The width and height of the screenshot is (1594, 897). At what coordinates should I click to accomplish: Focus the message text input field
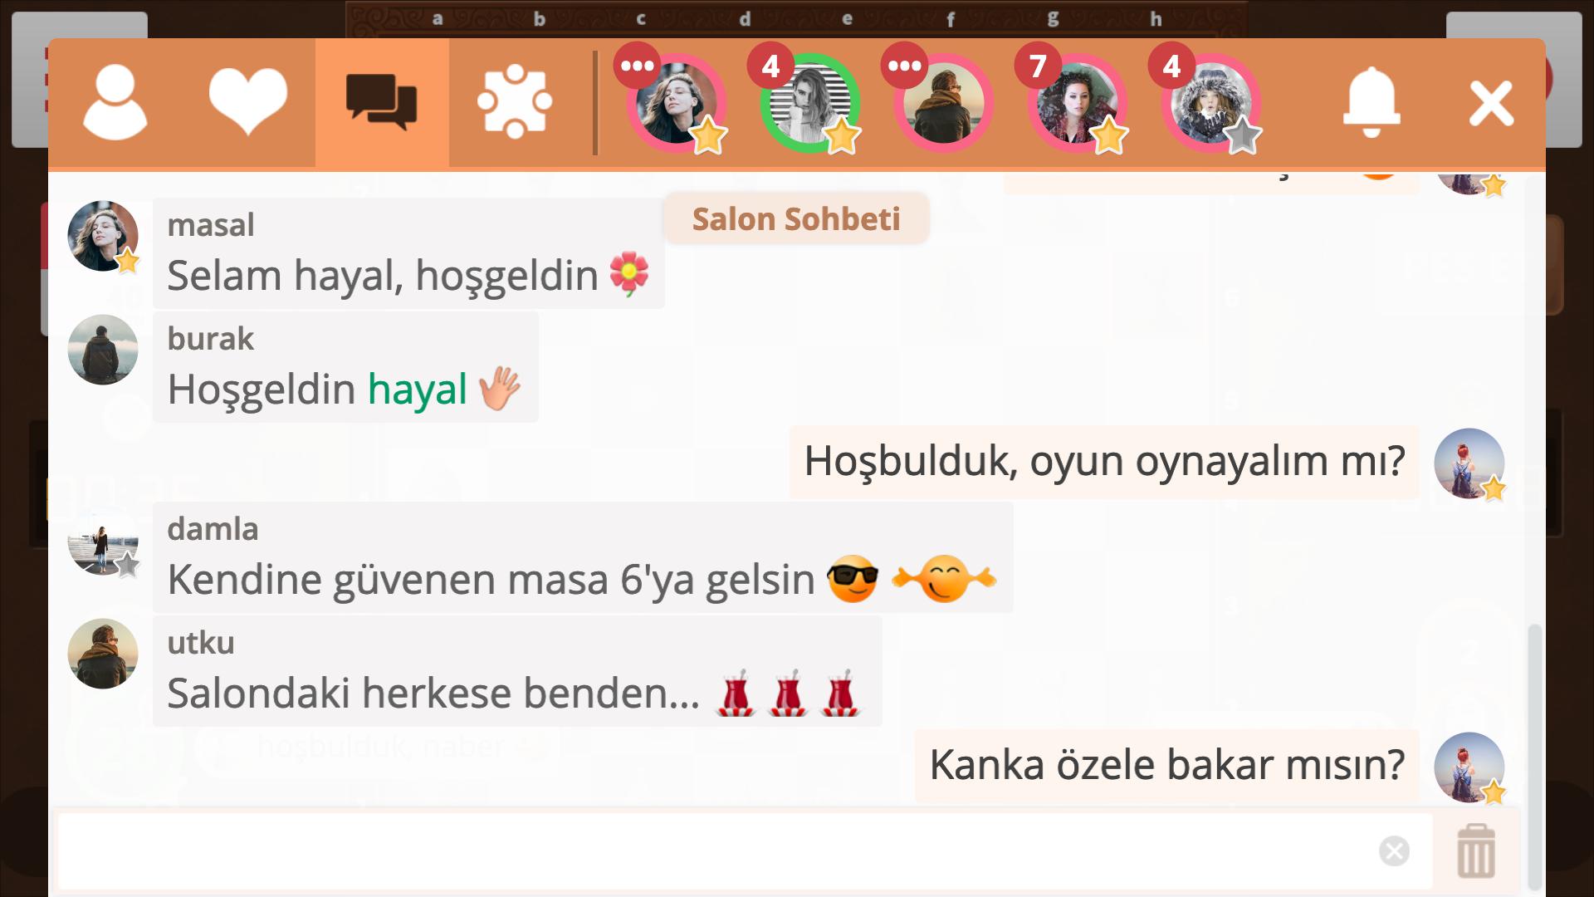click(x=745, y=851)
